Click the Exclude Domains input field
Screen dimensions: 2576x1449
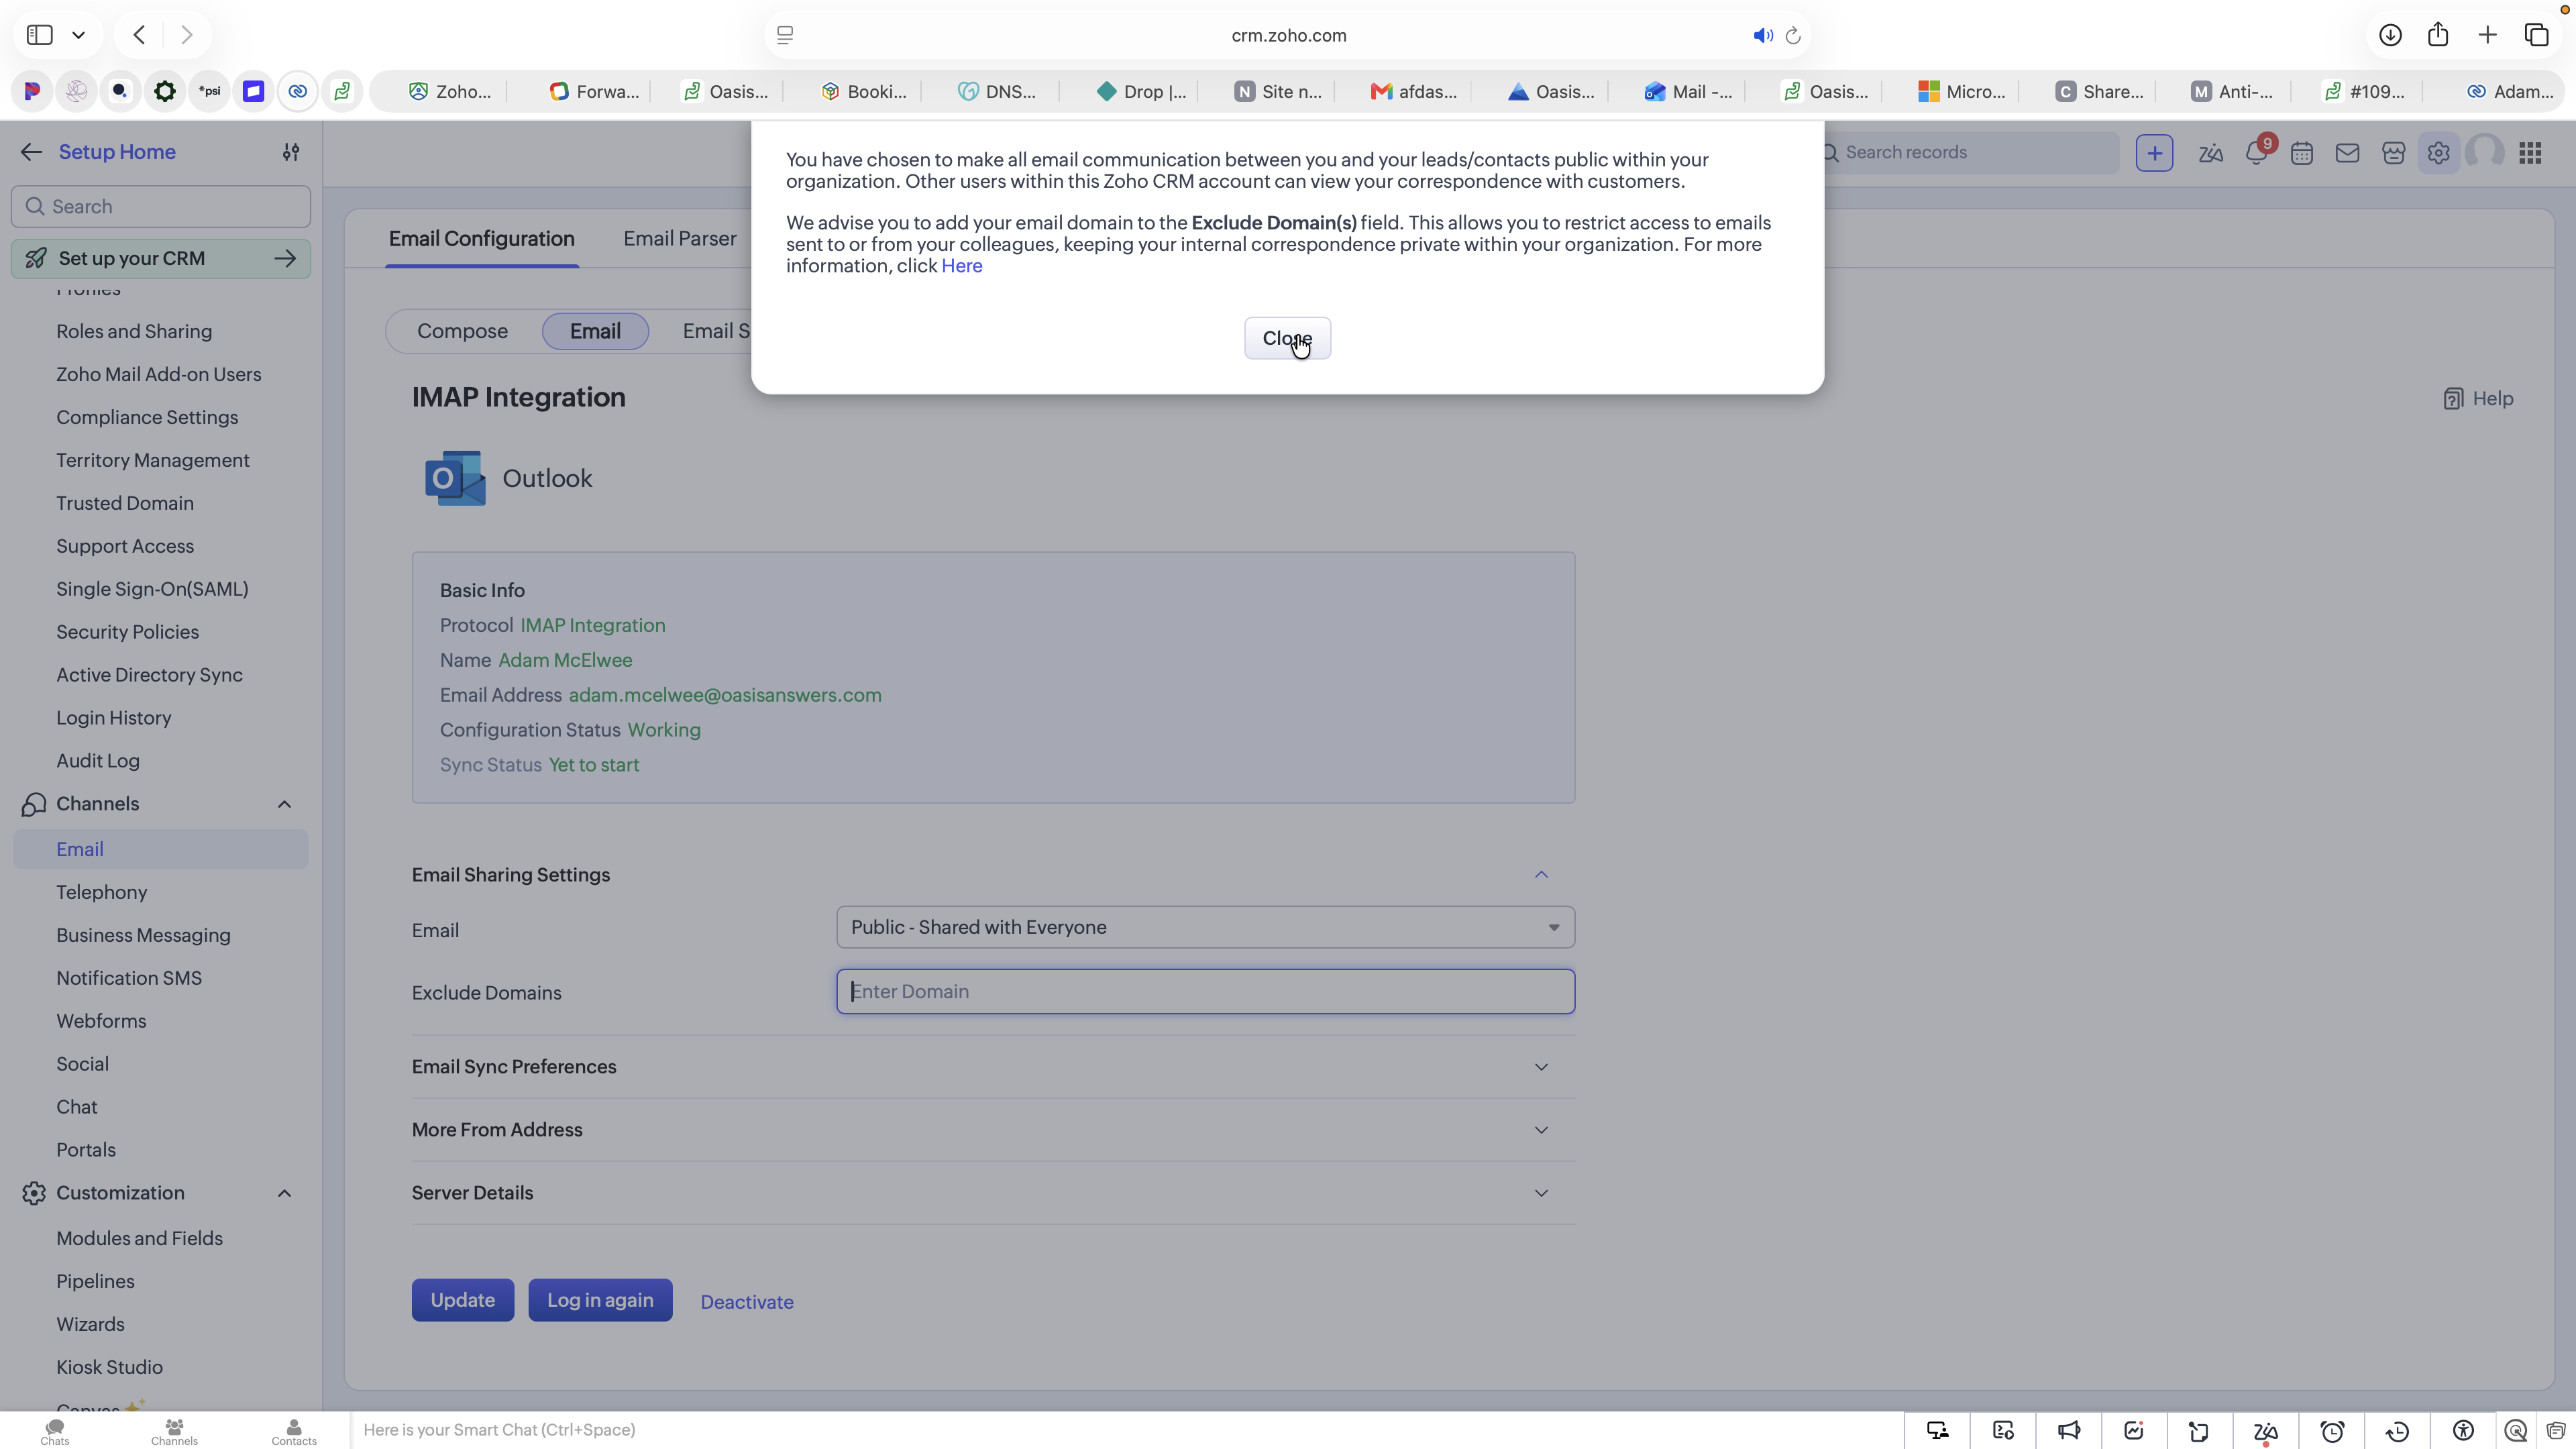click(x=1205, y=991)
